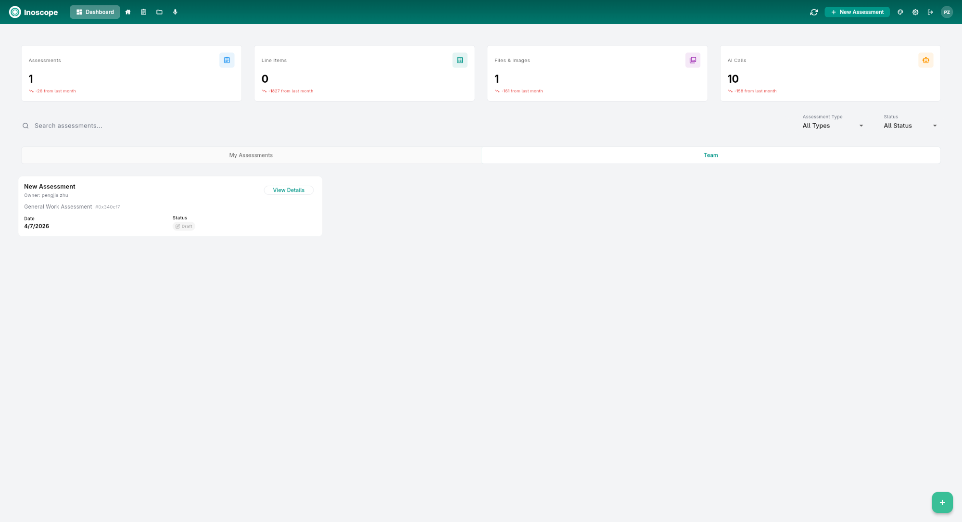Switch to the My Assessments tab
This screenshot has height=522, width=962.
coord(251,155)
